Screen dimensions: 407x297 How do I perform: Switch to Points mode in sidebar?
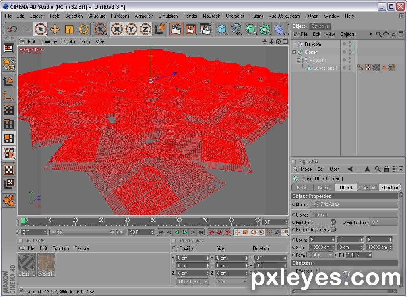point(9,110)
